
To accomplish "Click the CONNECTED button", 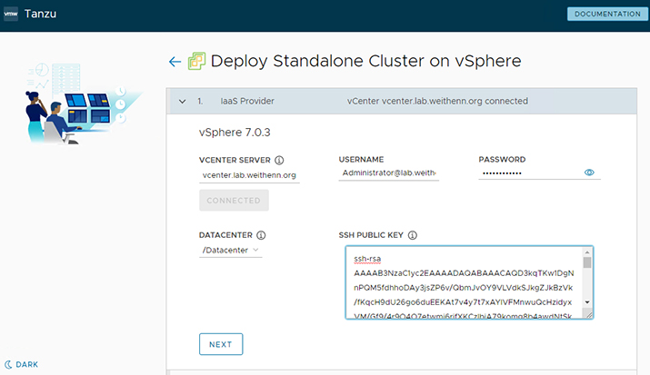I will [234, 201].
